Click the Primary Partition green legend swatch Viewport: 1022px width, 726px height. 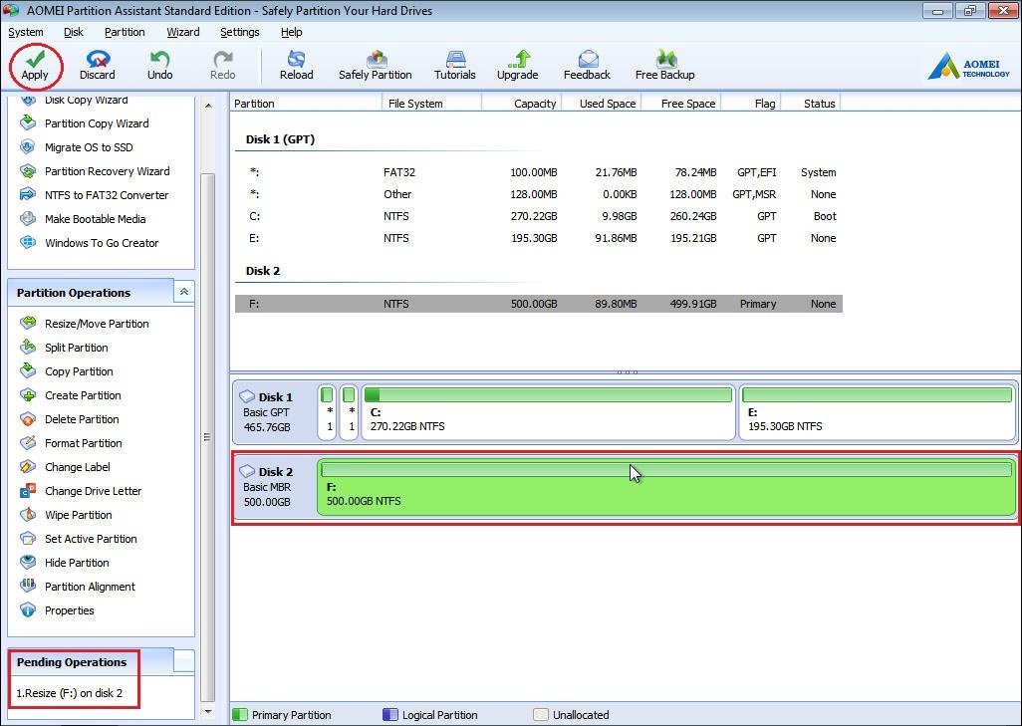click(x=239, y=714)
